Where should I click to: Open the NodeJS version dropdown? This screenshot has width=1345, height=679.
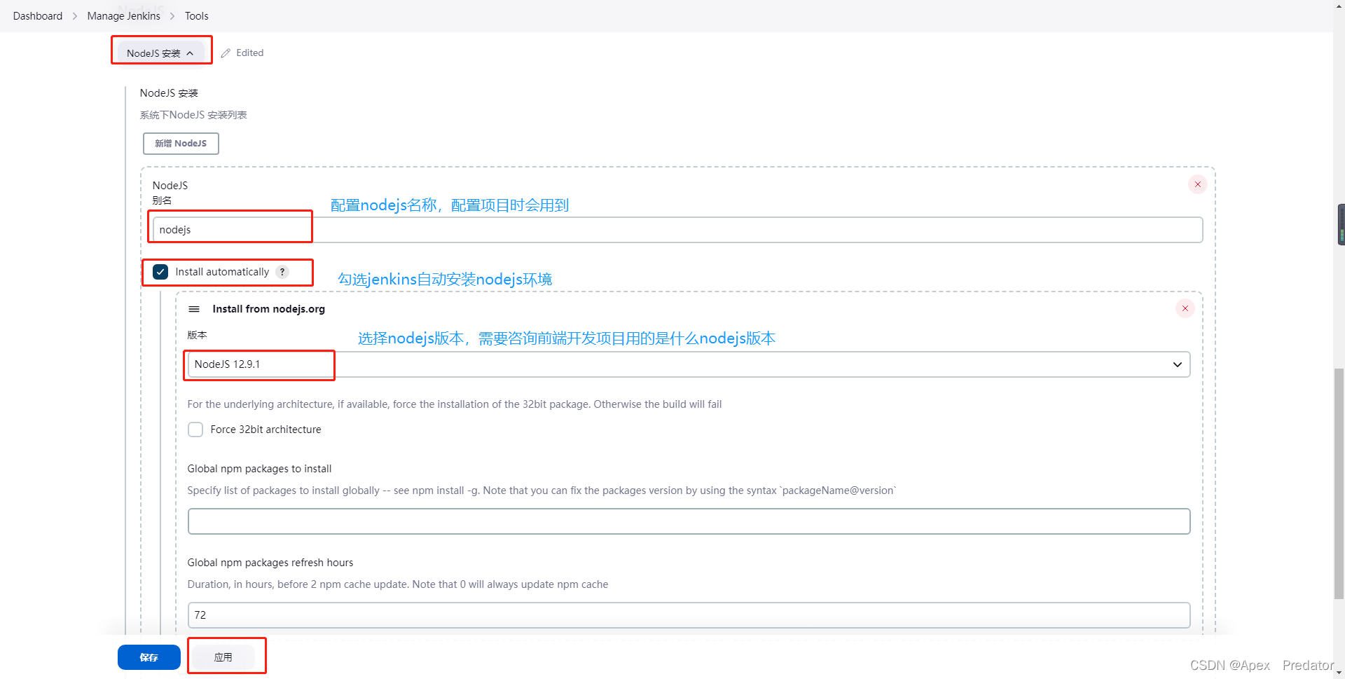click(689, 364)
